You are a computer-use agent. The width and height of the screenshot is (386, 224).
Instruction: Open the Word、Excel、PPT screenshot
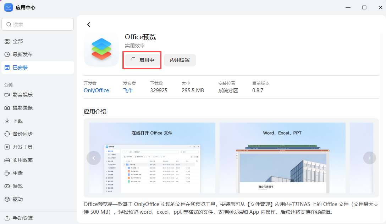pos(282,158)
